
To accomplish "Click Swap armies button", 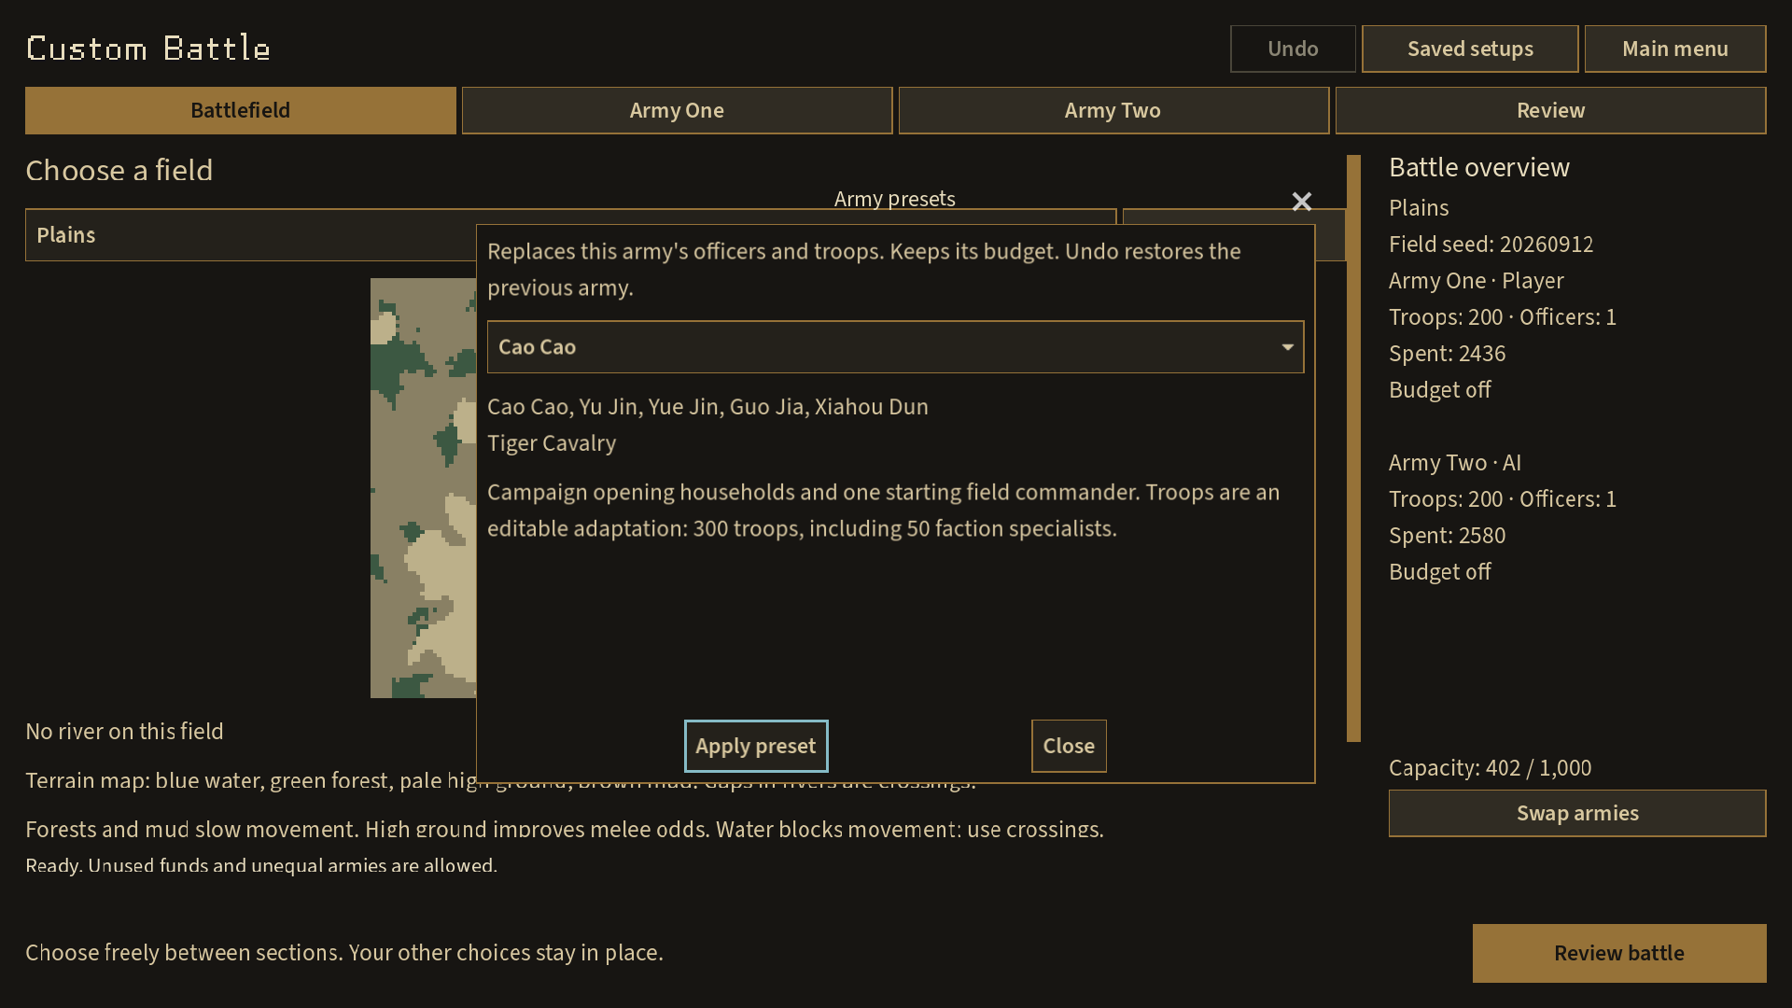I will point(1577,813).
